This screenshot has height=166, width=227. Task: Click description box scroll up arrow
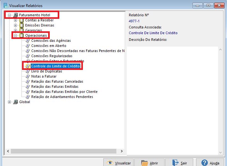point(221,49)
